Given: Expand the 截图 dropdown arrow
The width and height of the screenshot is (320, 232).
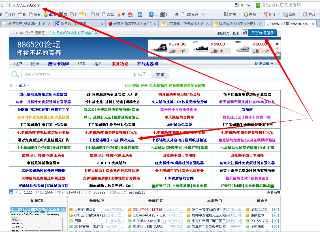Looking at the screenshot, I should coord(299,14).
